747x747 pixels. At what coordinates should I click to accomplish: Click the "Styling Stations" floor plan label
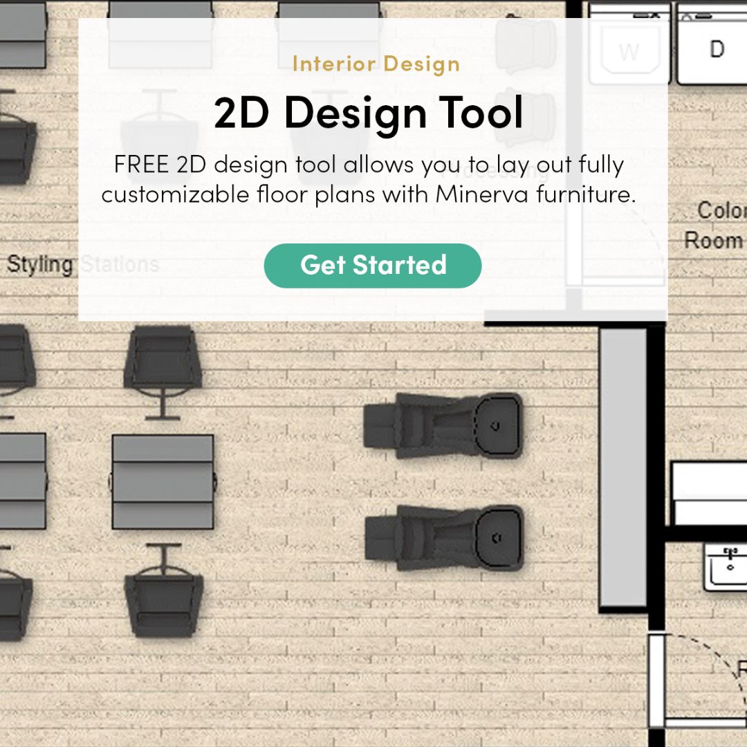click(x=83, y=264)
